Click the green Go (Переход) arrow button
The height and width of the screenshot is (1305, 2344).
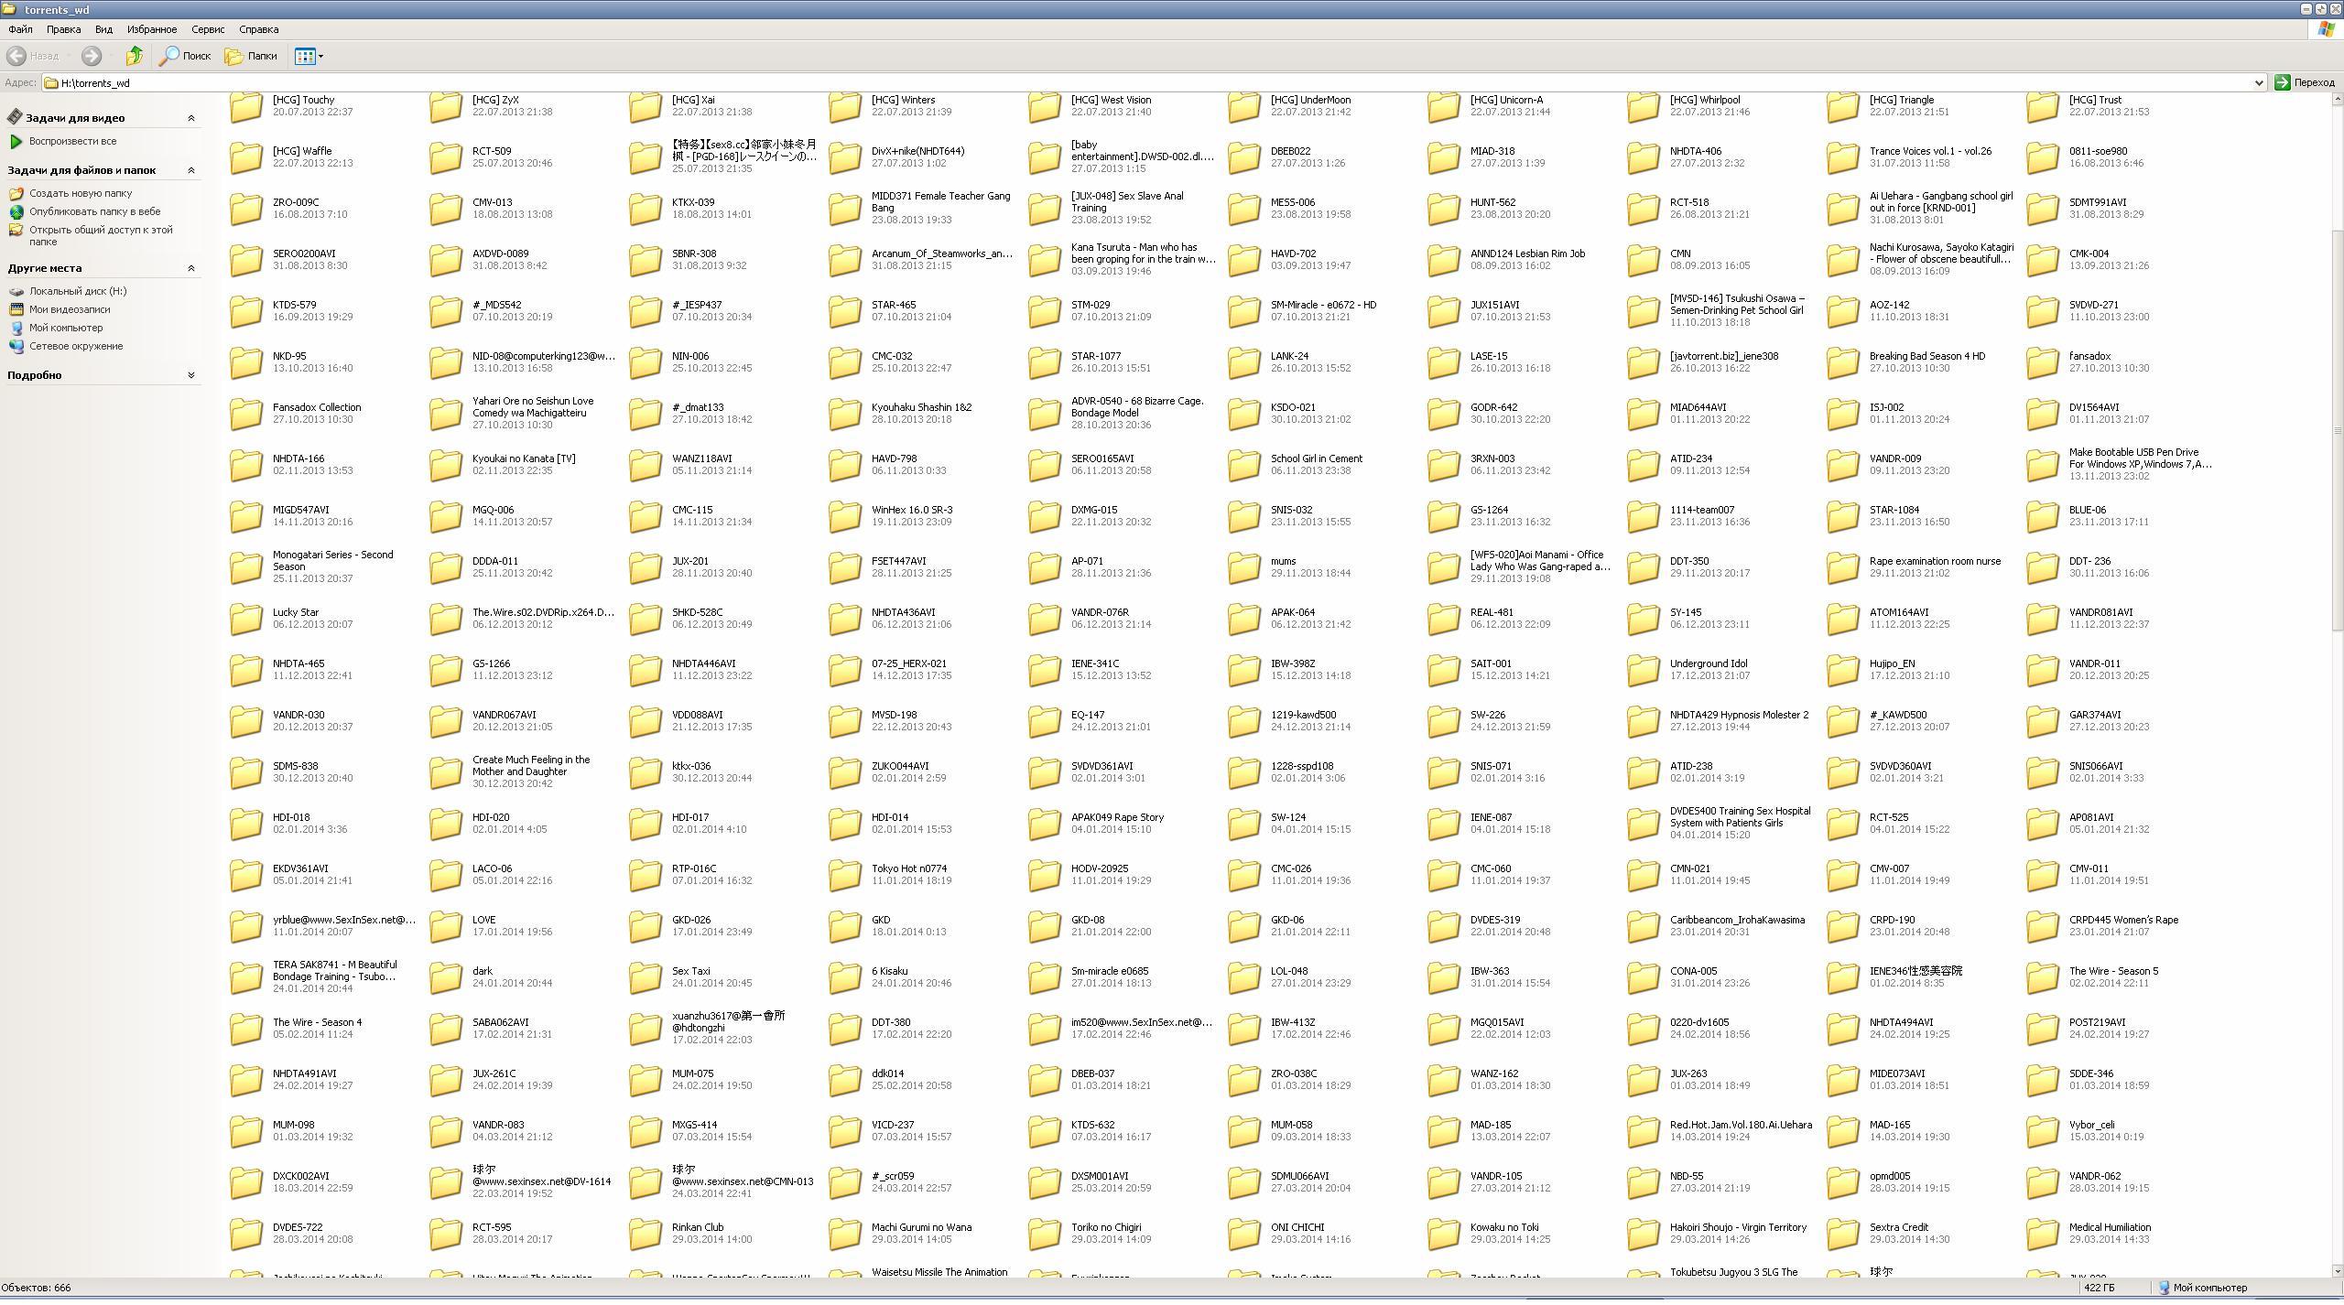2283,82
